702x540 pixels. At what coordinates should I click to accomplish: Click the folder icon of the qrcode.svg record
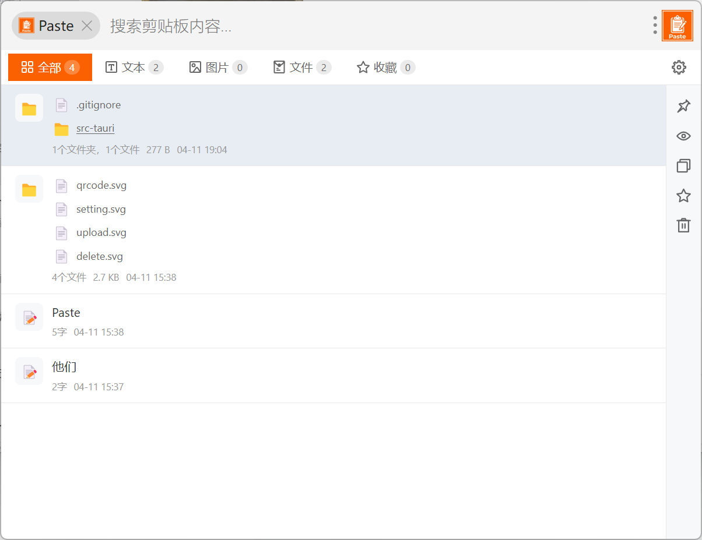[29, 189]
